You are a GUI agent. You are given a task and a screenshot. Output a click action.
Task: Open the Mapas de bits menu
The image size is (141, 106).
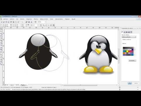coord(44,19)
